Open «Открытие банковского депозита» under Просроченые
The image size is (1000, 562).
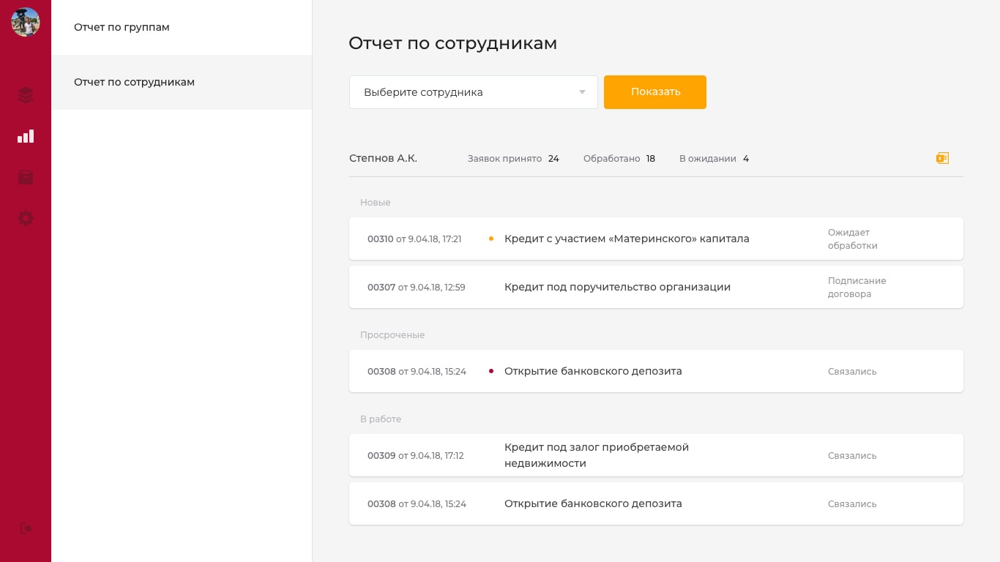[x=593, y=371]
